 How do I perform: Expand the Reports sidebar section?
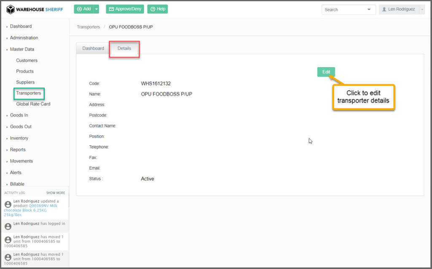[x=18, y=149]
